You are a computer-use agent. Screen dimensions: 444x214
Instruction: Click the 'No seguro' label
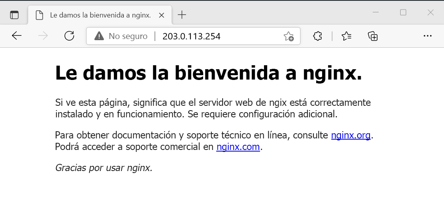pyautogui.click(x=128, y=36)
